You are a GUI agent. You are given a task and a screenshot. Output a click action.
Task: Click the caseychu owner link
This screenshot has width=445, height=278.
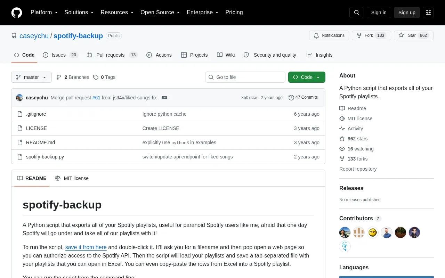pyautogui.click(x=34, y=36)
